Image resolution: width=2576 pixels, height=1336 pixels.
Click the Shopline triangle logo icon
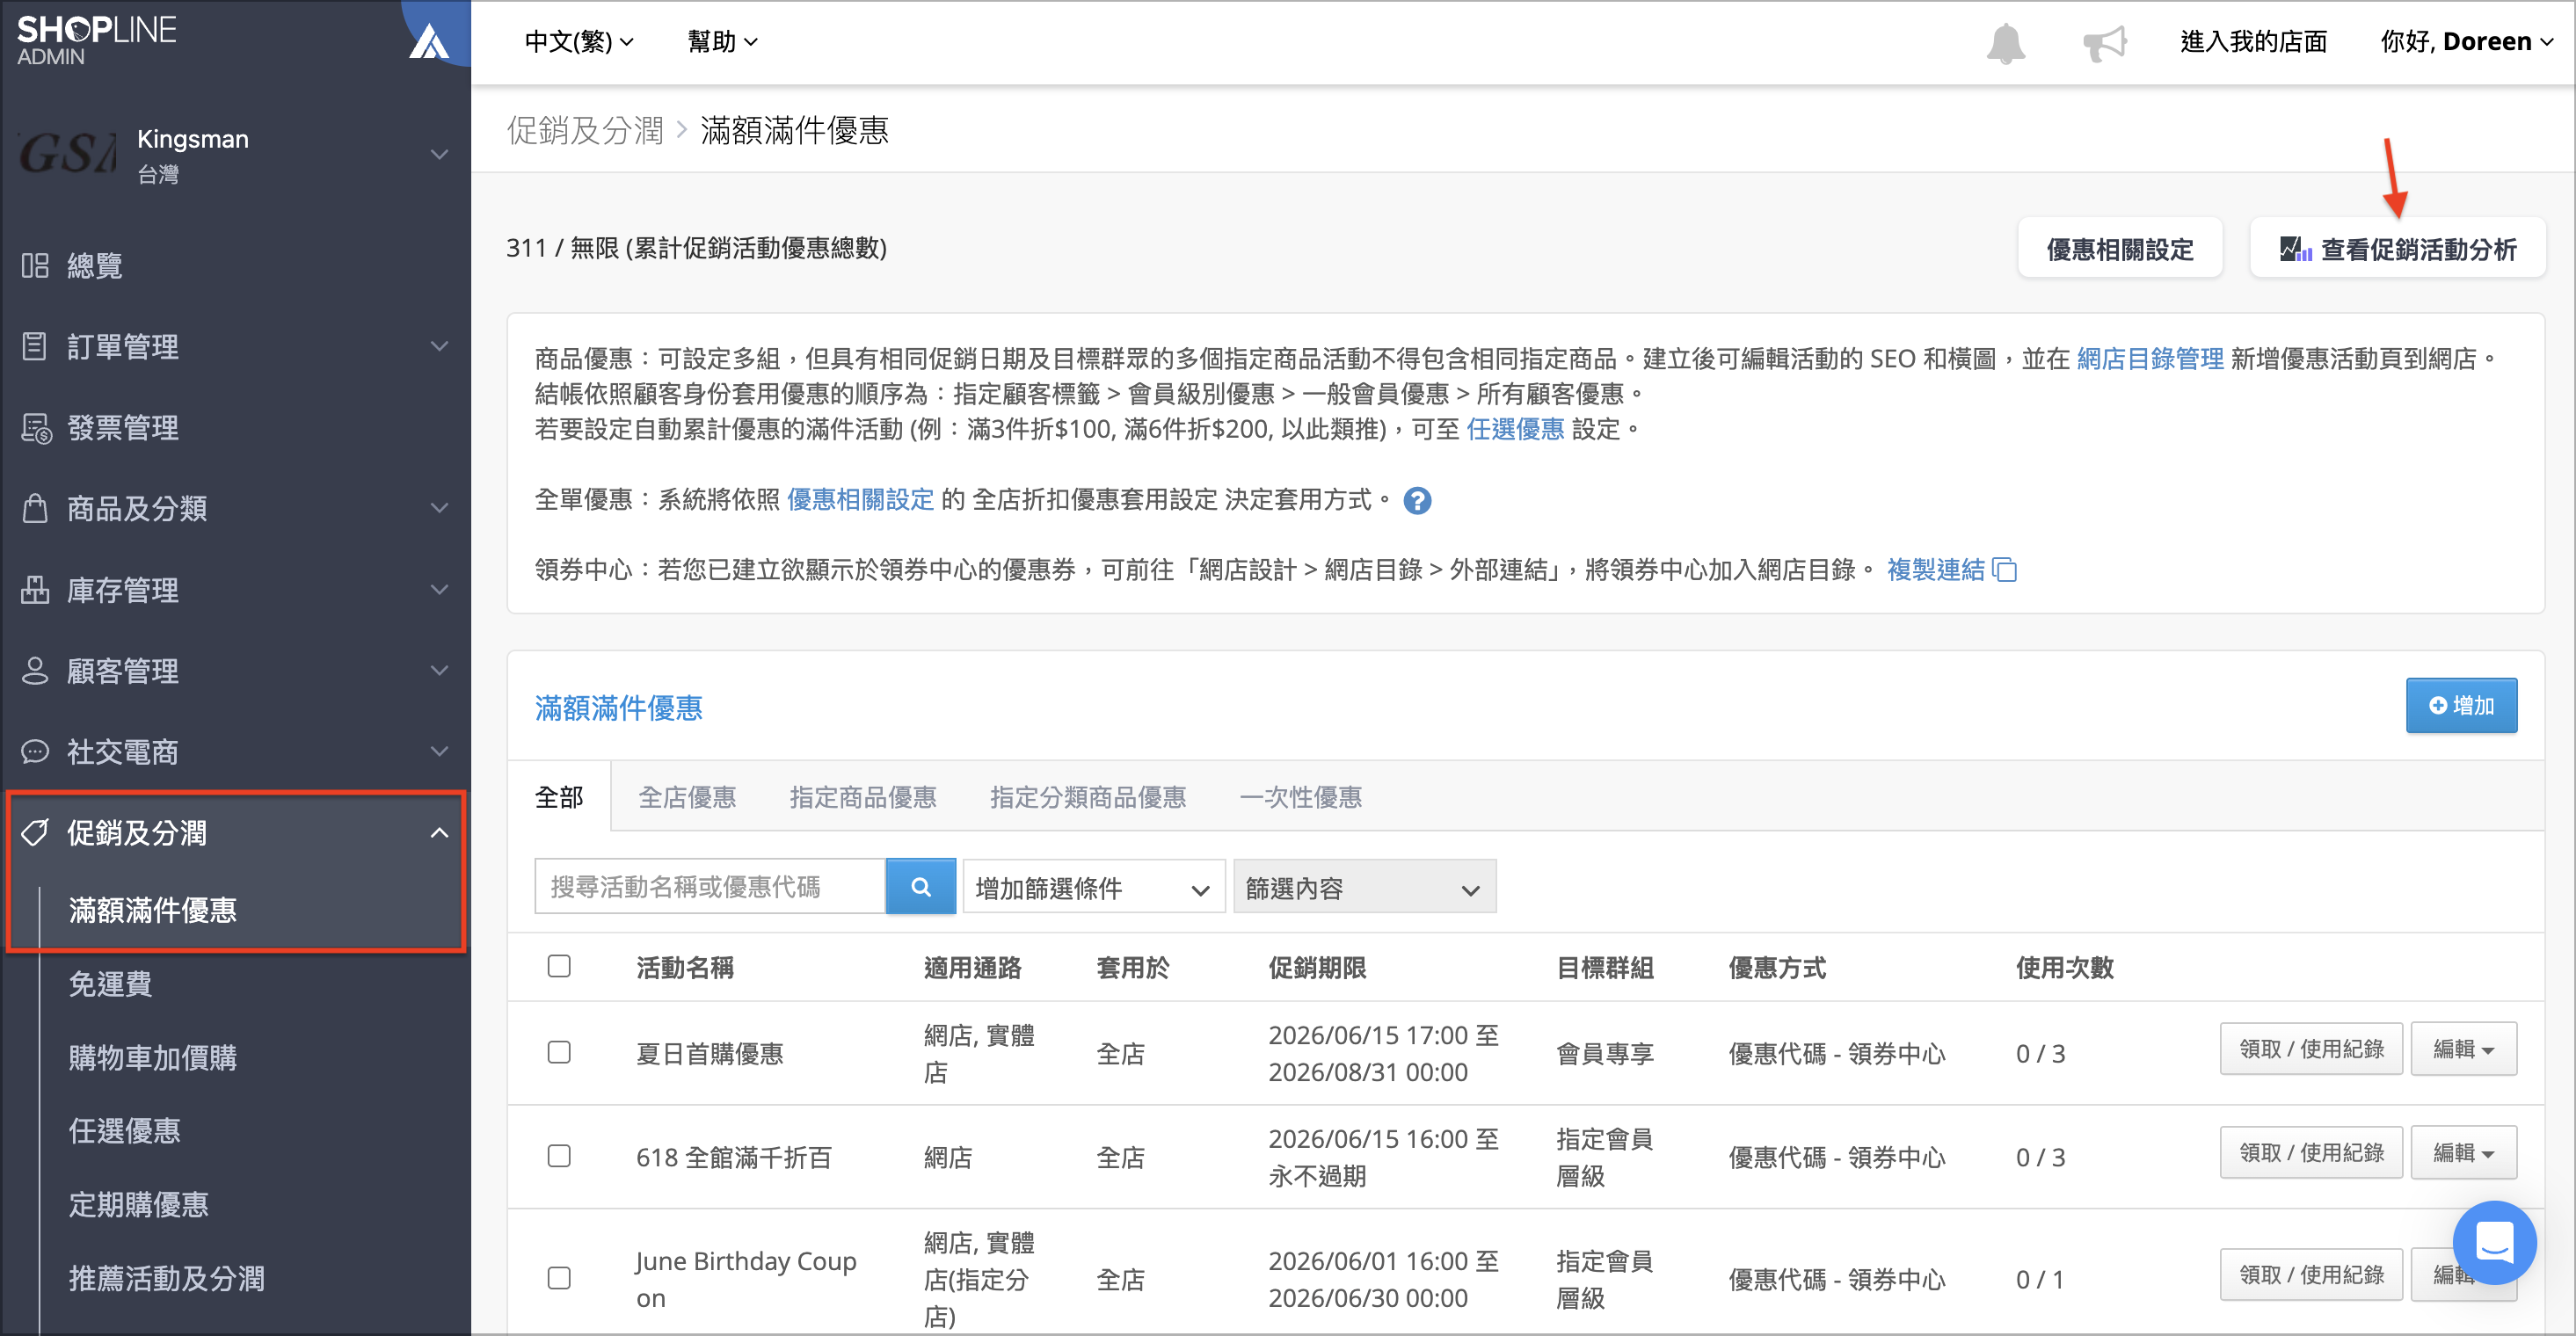(429, 40)
